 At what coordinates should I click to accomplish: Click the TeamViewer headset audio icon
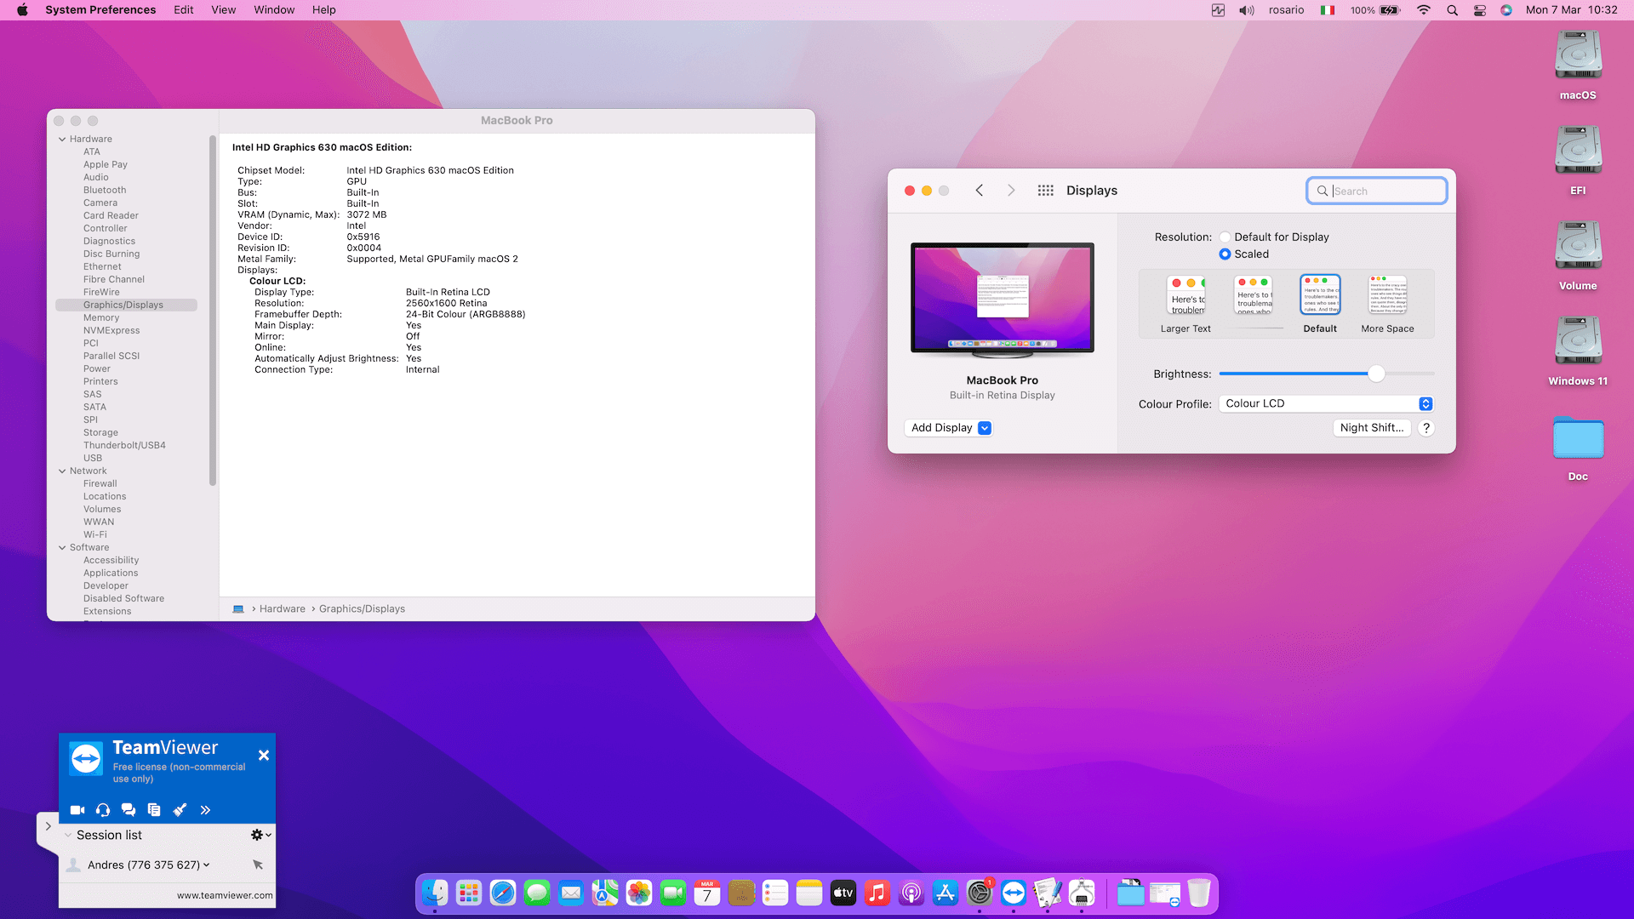click(103, 810)
